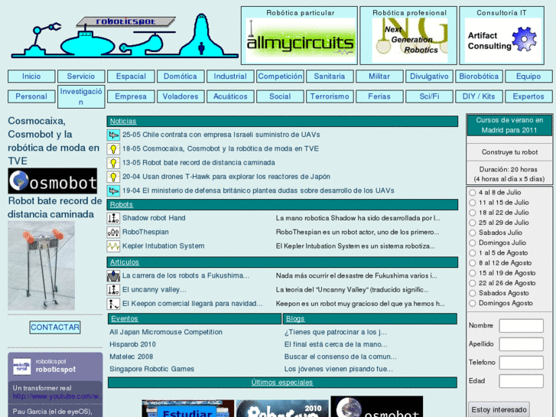The height and width of the screenshot is (417, 556).
Task: Open the Sci/Fi category
Action: [429, 96]
